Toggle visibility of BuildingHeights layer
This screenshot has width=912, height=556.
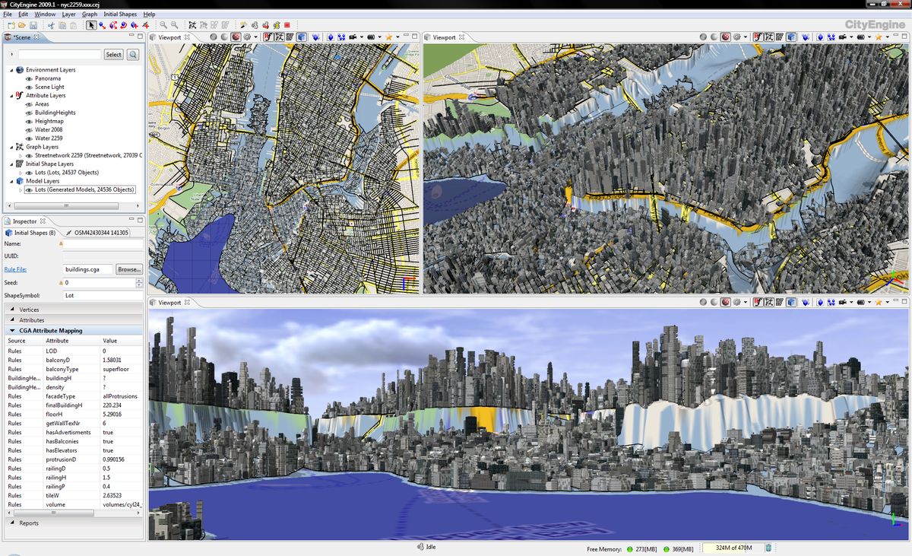point(29,113)
